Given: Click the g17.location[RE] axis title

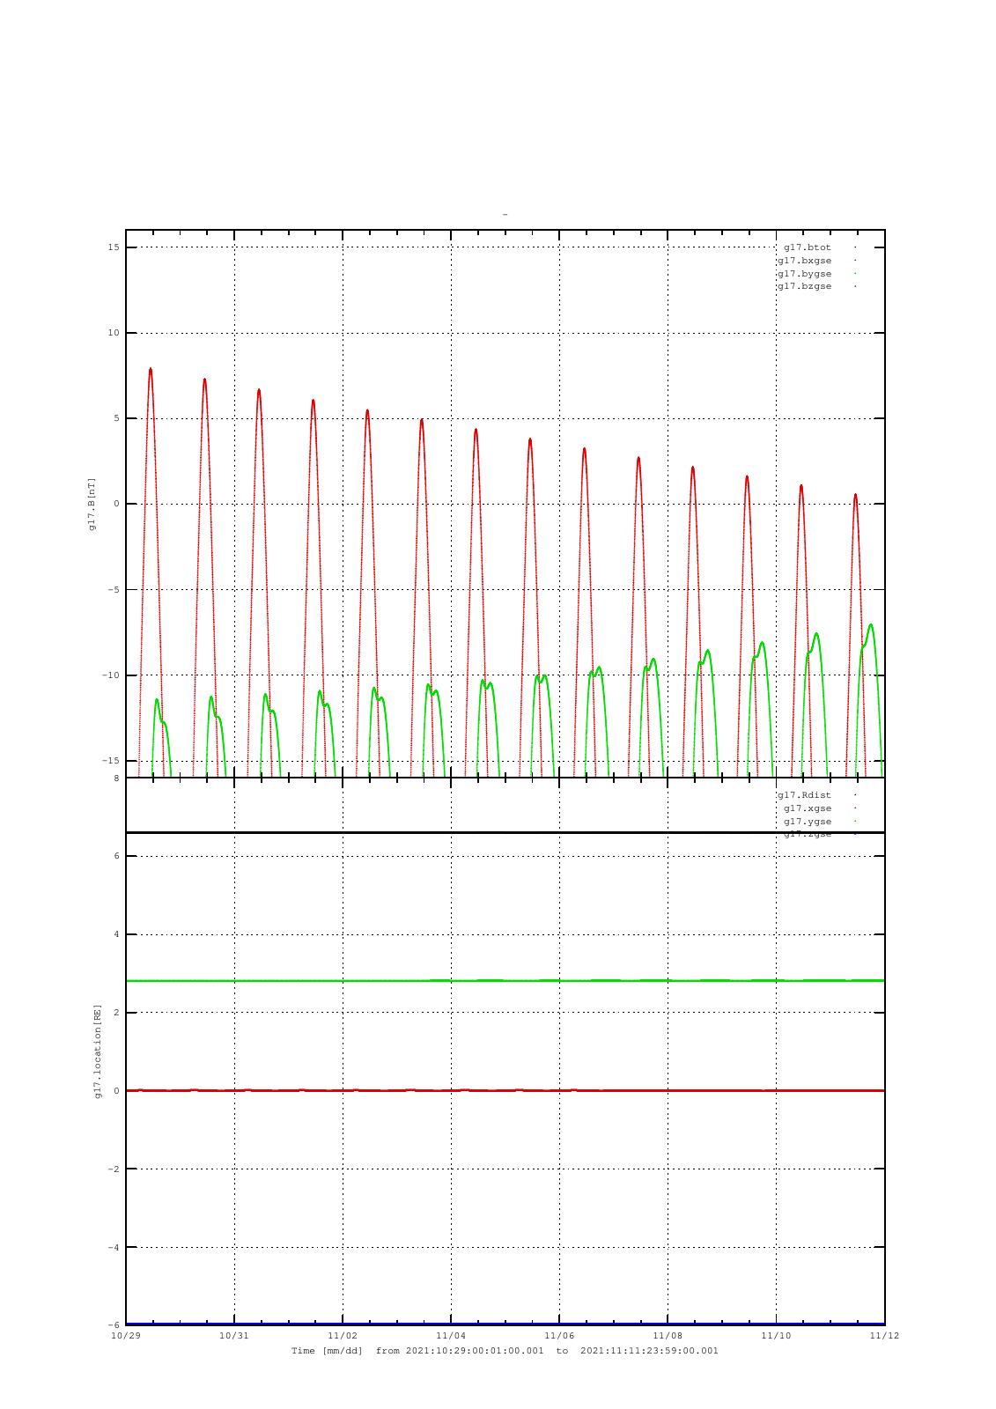Looking at the screenshot, I should point(98,1051).
